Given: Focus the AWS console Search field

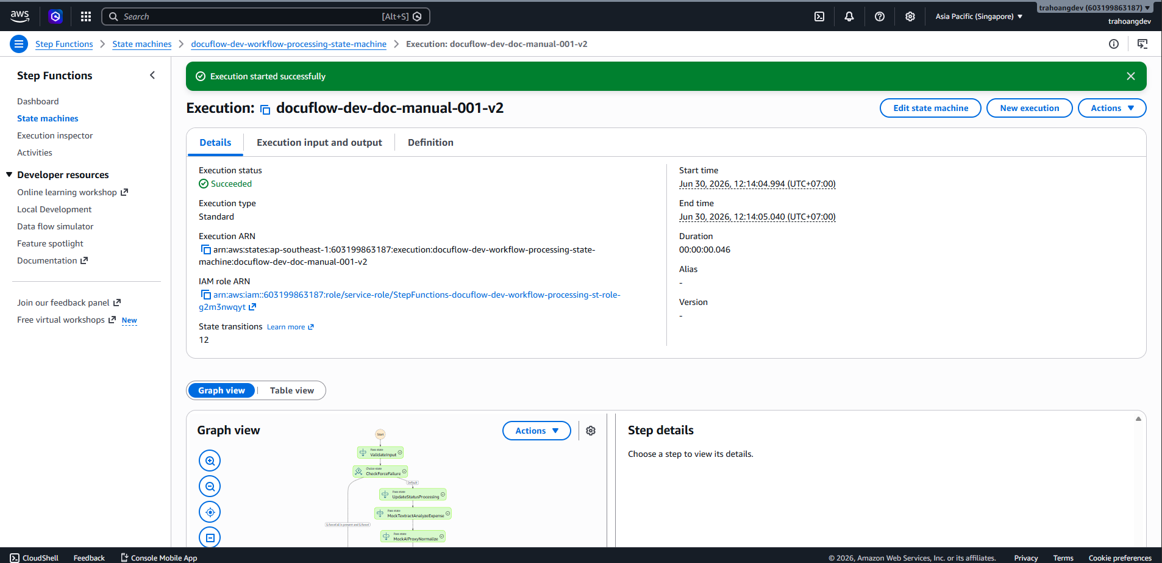Looking at the screenshot, I should pos(266,16).
